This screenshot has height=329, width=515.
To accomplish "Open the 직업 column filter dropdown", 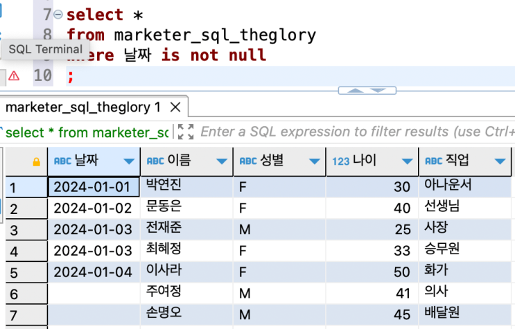I will [x=500, y=161].
